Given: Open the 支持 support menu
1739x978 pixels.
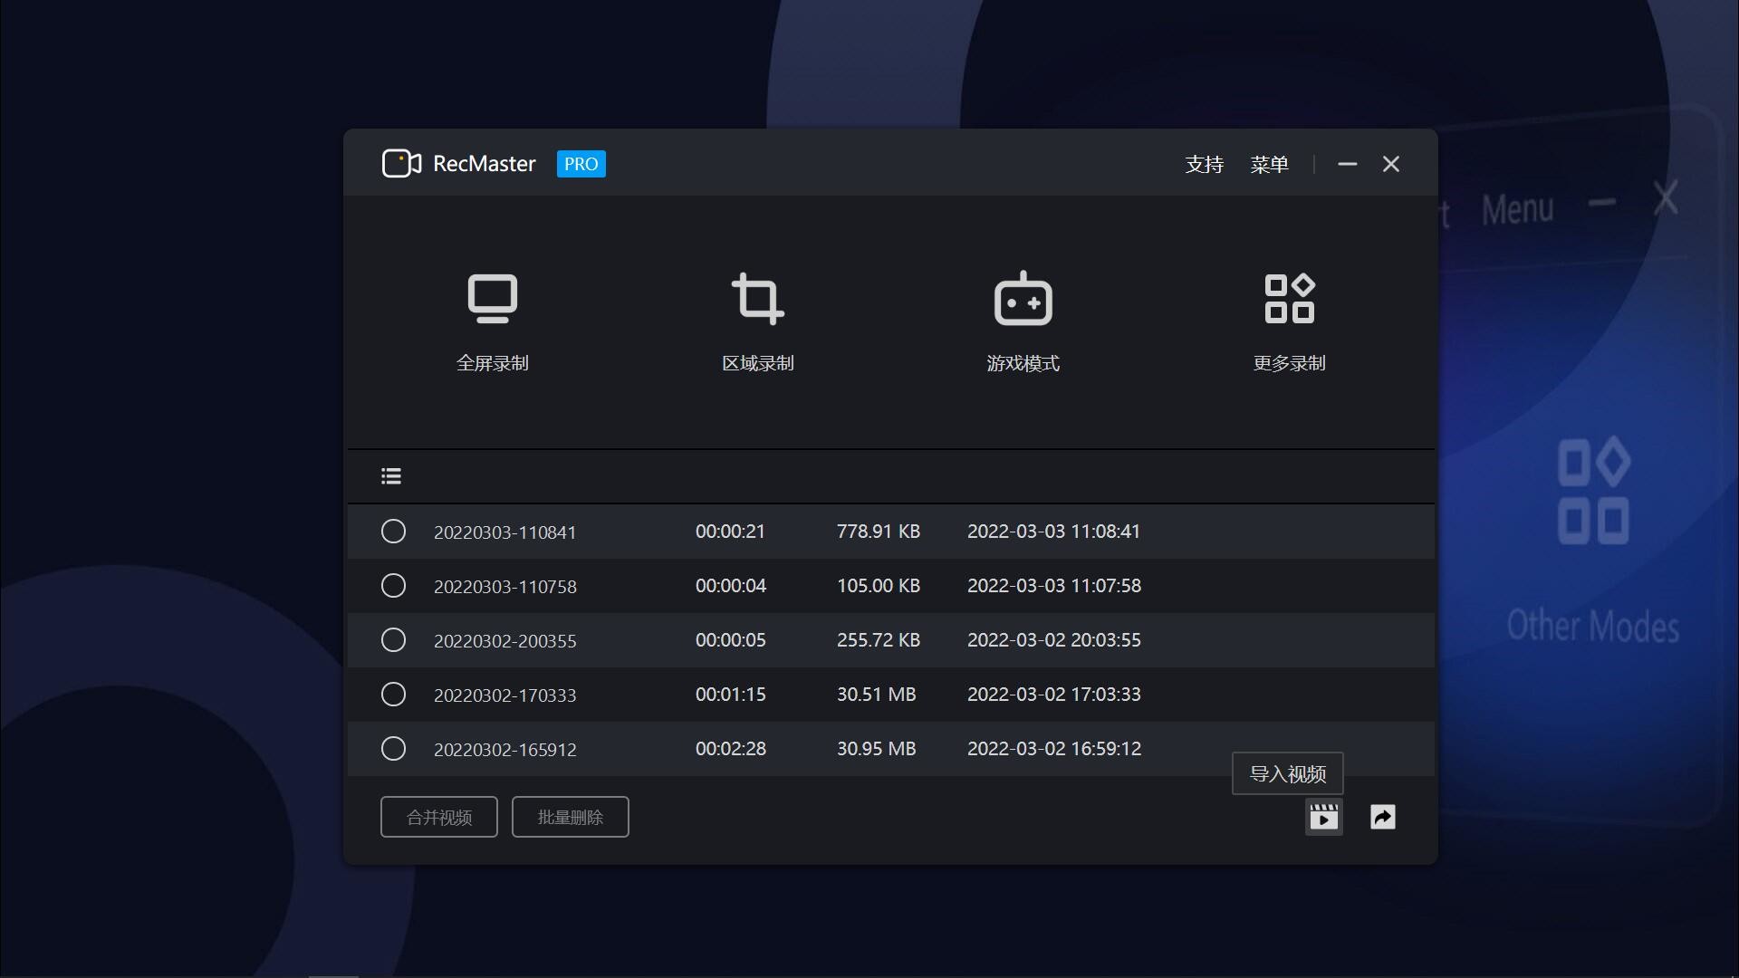Looking at the screenshot, I should point(1204,165).
